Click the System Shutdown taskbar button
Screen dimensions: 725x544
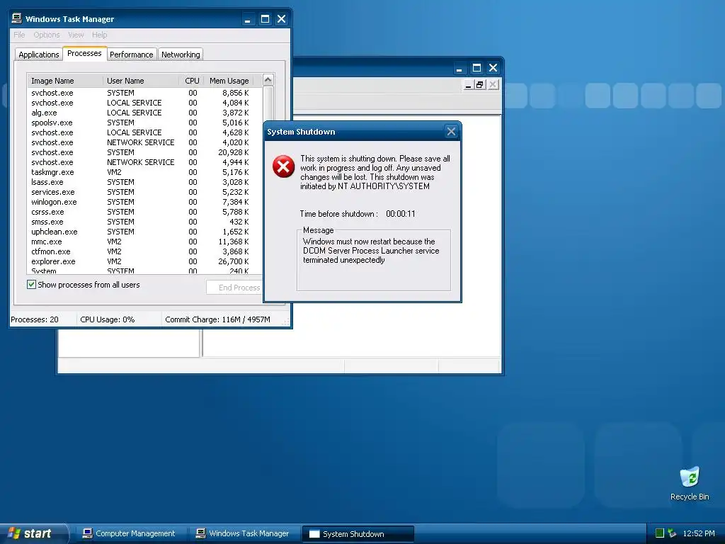[358, 534]
